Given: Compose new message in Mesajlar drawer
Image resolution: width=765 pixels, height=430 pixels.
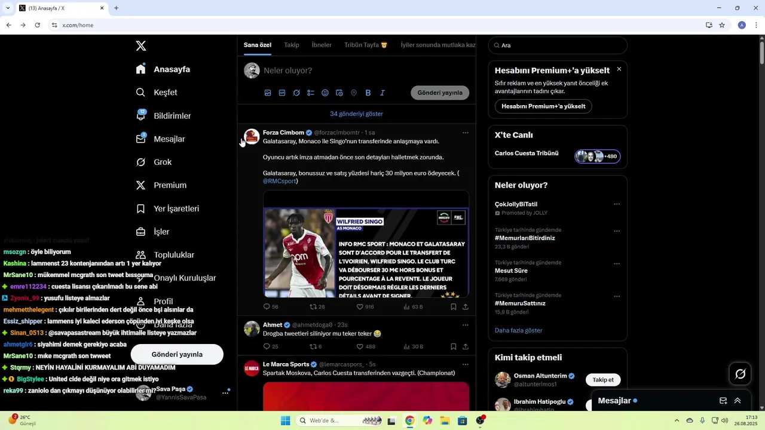Looking at the screenshot, I should point(723,401).
